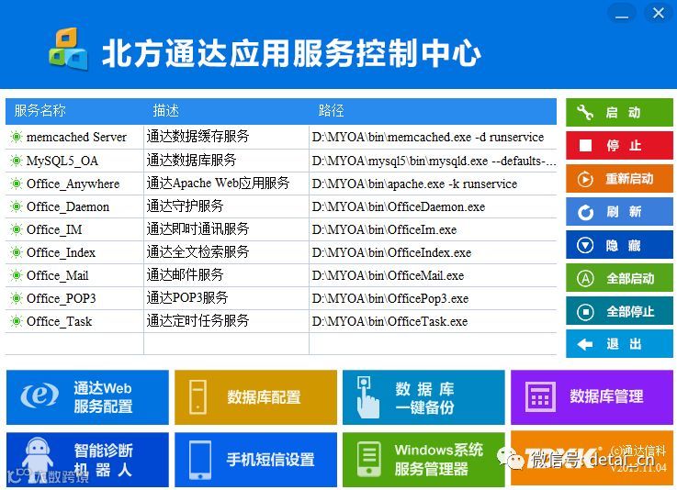
Task: Click the IE logo on 通达Web服务配置
Action: pyautogui.click(x=39, y=395)
